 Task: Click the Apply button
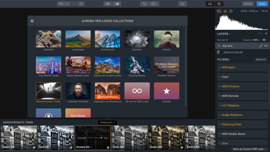(262, 4)
